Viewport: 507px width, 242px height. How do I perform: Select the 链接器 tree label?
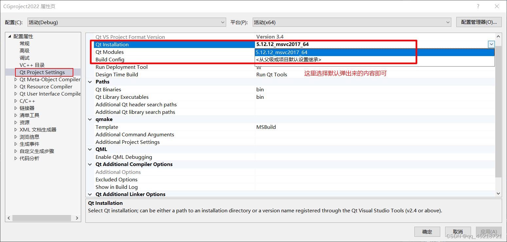[x=27, y=108]
